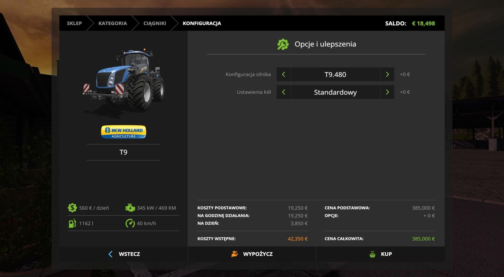Click the engine power icon
504x277 pixels.
(x=130, y=208)
